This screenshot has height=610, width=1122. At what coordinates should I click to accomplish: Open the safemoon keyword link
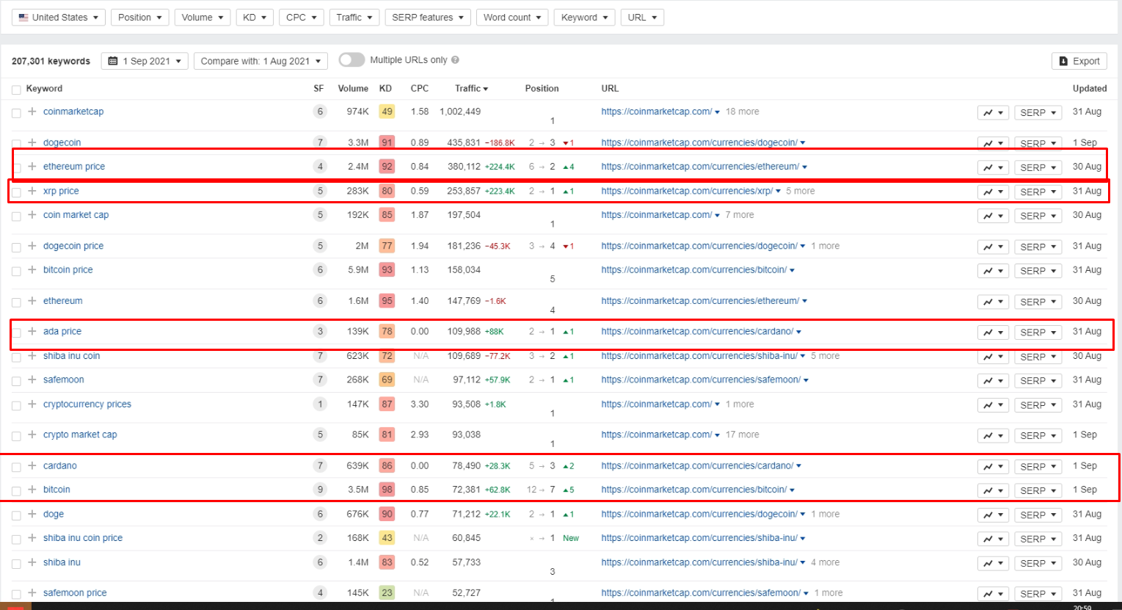click(63, 380)
